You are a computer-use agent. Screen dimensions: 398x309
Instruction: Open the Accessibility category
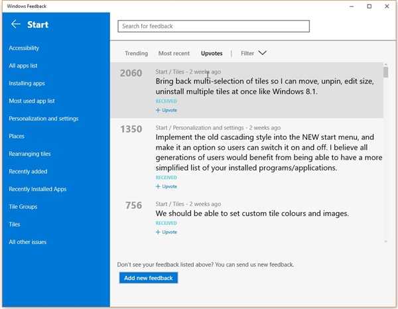pos(24,48)
